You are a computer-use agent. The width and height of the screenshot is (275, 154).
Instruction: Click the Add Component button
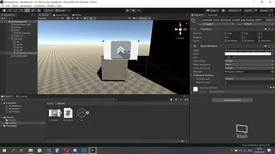tap(232, 100)
